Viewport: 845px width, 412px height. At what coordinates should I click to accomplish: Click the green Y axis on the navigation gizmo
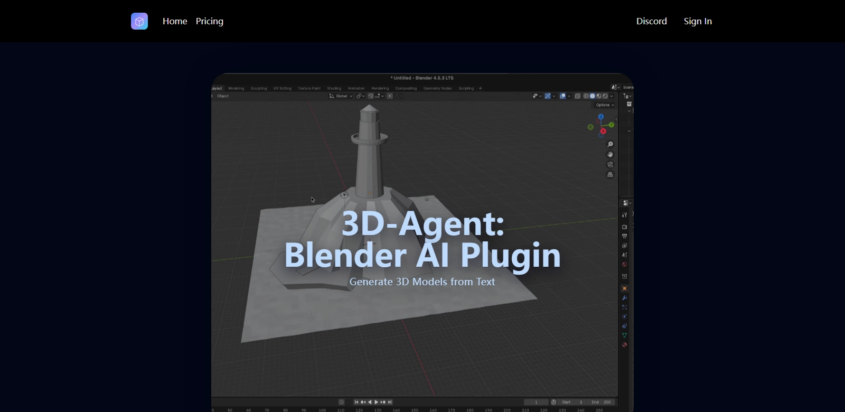tap(612, 125)
